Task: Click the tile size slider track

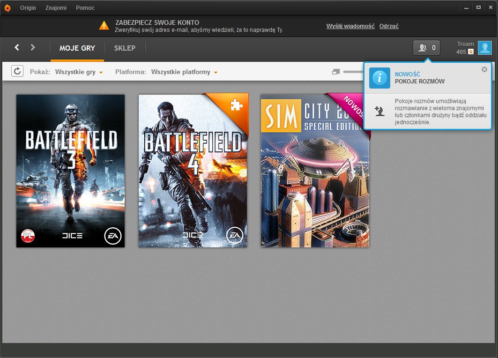Action: (353, 72)
